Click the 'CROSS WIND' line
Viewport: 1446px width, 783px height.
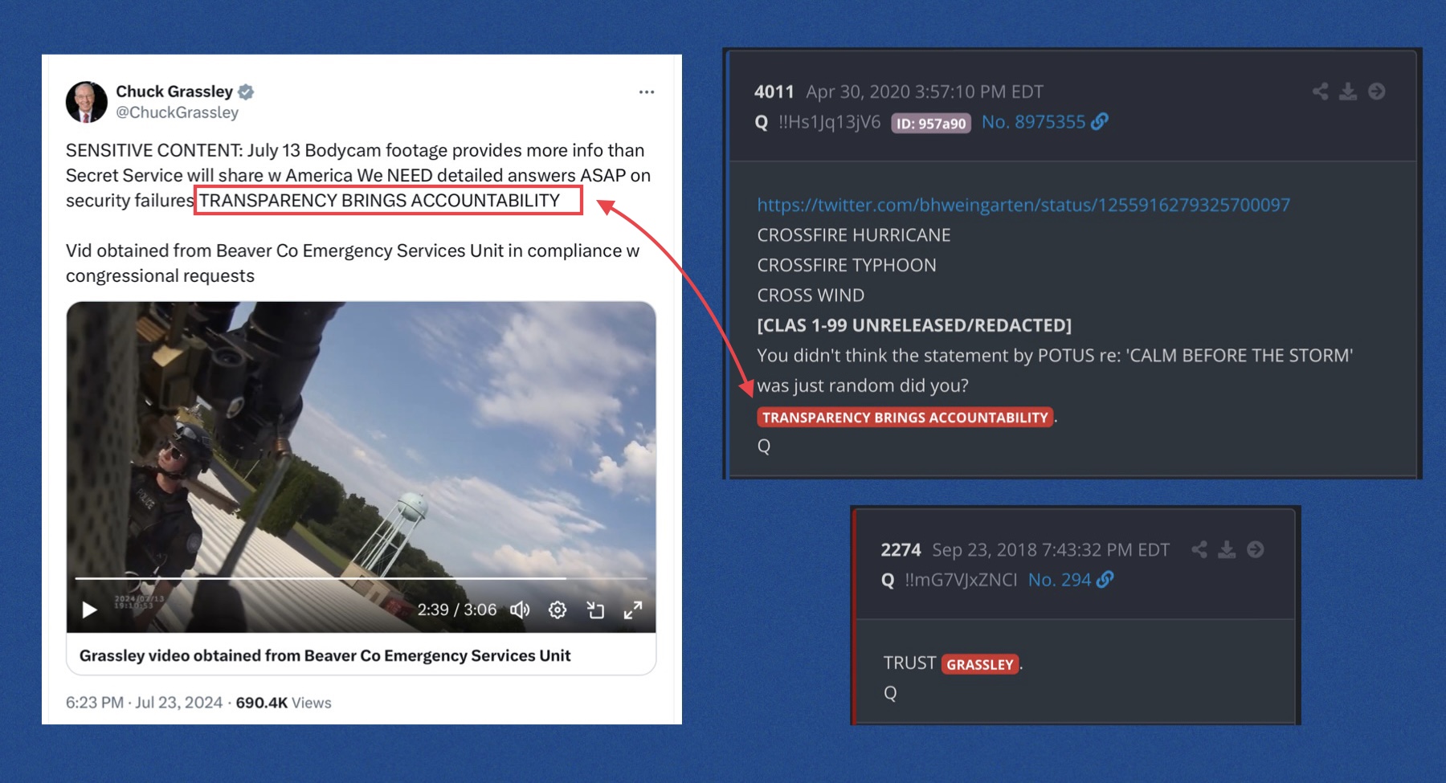(811, 296)
